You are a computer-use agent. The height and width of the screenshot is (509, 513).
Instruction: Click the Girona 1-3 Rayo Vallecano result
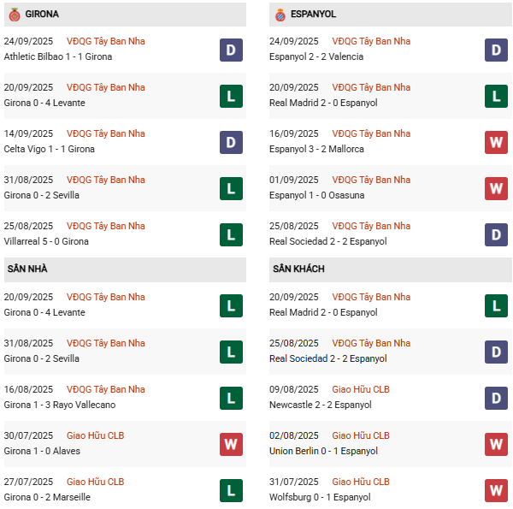[59, 405]
